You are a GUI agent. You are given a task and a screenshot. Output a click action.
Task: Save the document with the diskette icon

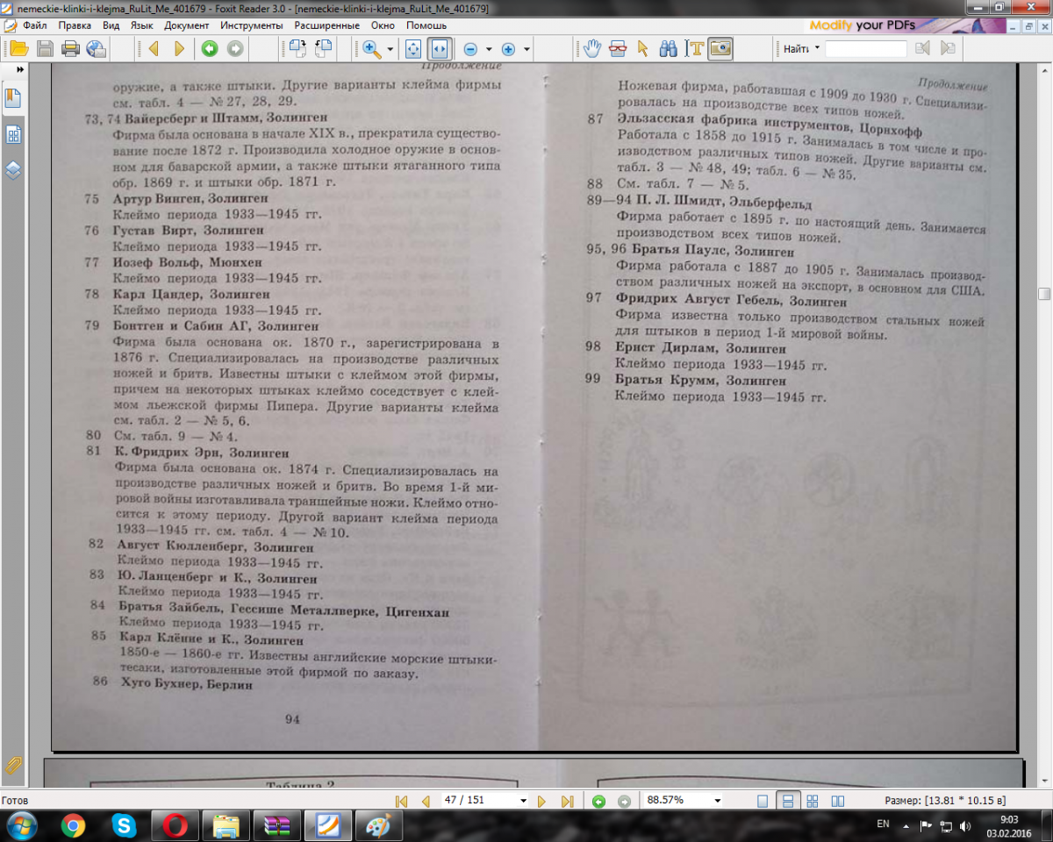click(x=45, y=49)
